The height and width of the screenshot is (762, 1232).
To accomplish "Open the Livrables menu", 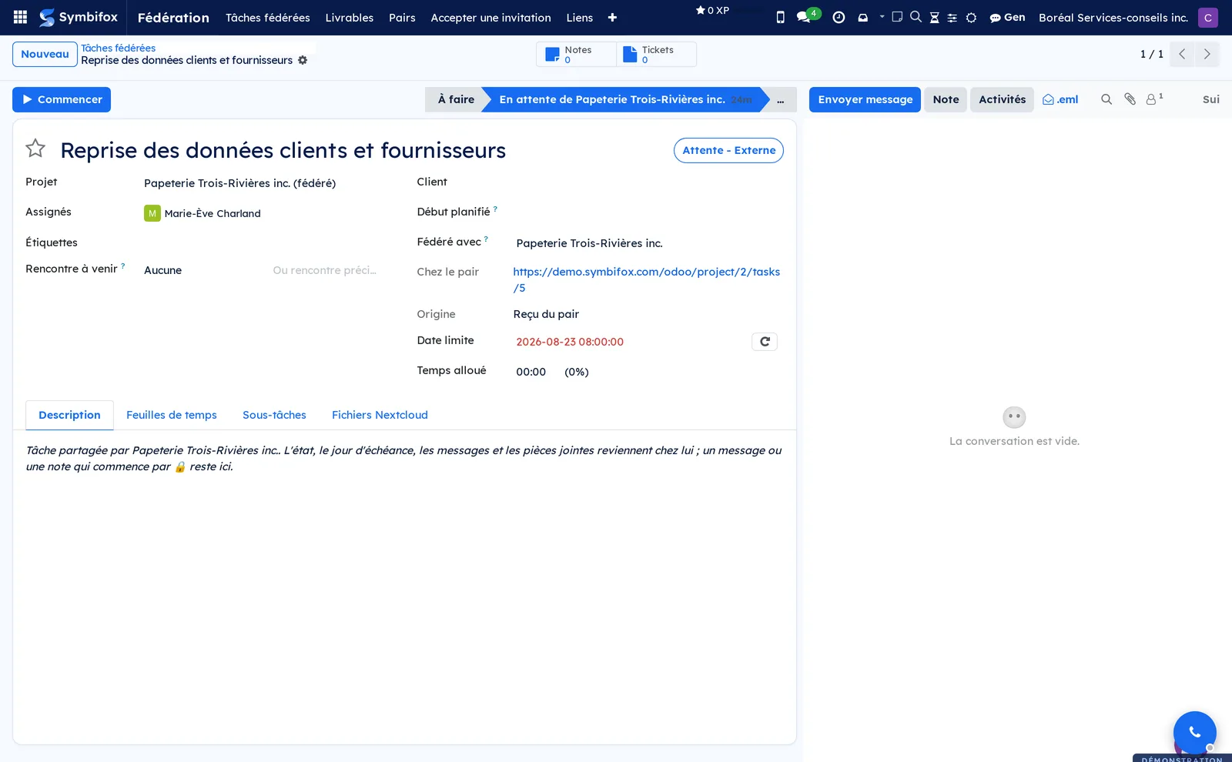I will (x=350, y=18).
